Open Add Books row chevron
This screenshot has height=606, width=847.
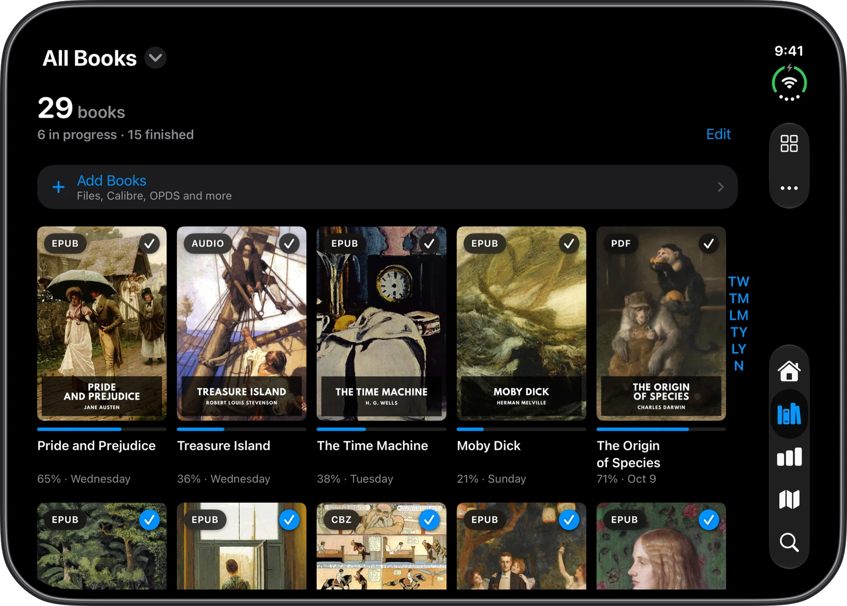tap(720, 187)
